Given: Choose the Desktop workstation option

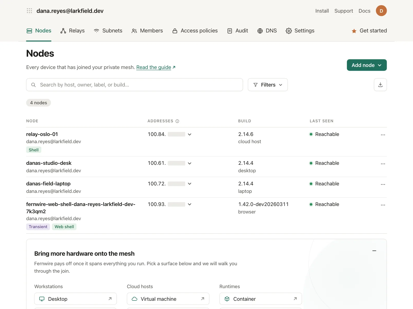Looking at the screenshot, I should pos(75,299).
